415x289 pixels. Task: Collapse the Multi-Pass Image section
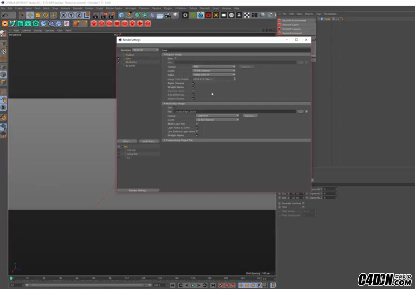click(x=164, y=103)
